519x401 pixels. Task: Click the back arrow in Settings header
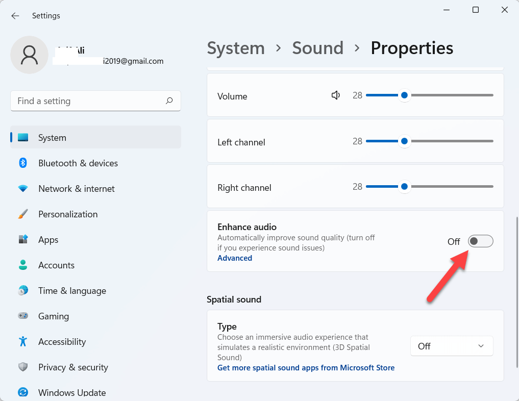click(x=15, y=16)
